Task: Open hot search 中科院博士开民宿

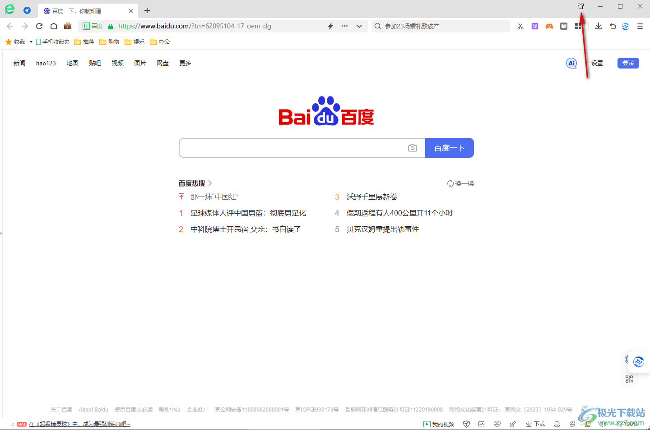Action: point(246,229)
